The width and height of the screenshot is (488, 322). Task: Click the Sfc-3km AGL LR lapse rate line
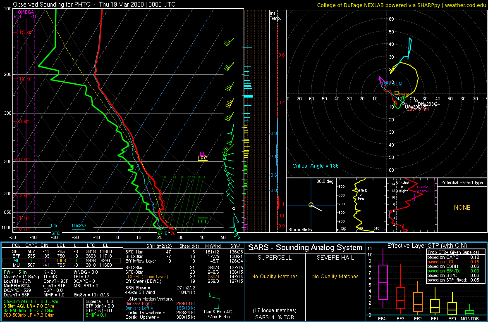[31, 301]
